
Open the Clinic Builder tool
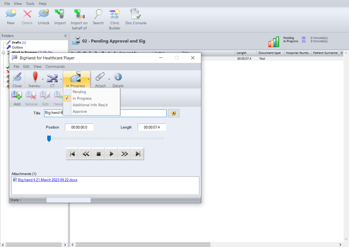click(115, 14)
